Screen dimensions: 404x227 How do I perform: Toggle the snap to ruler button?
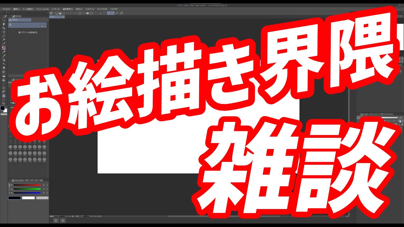tap(109, 13)
